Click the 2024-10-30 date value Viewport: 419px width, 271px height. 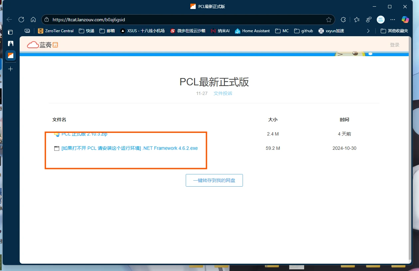[x=344, y=148]
